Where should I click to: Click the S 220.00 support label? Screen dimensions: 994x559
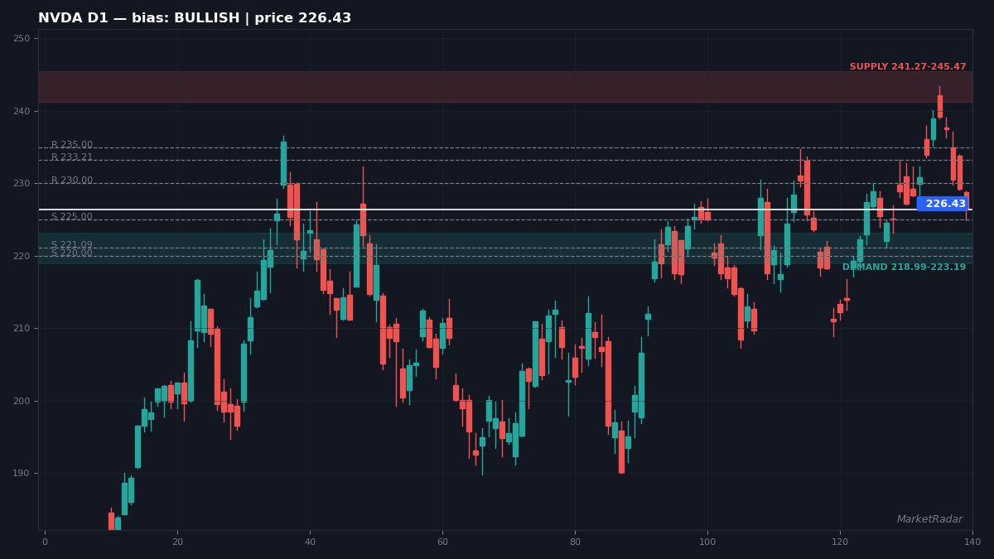click(x=72, y=253)
